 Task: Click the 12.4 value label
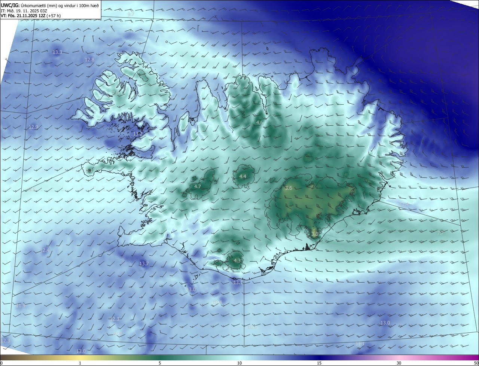click(45, 250)
